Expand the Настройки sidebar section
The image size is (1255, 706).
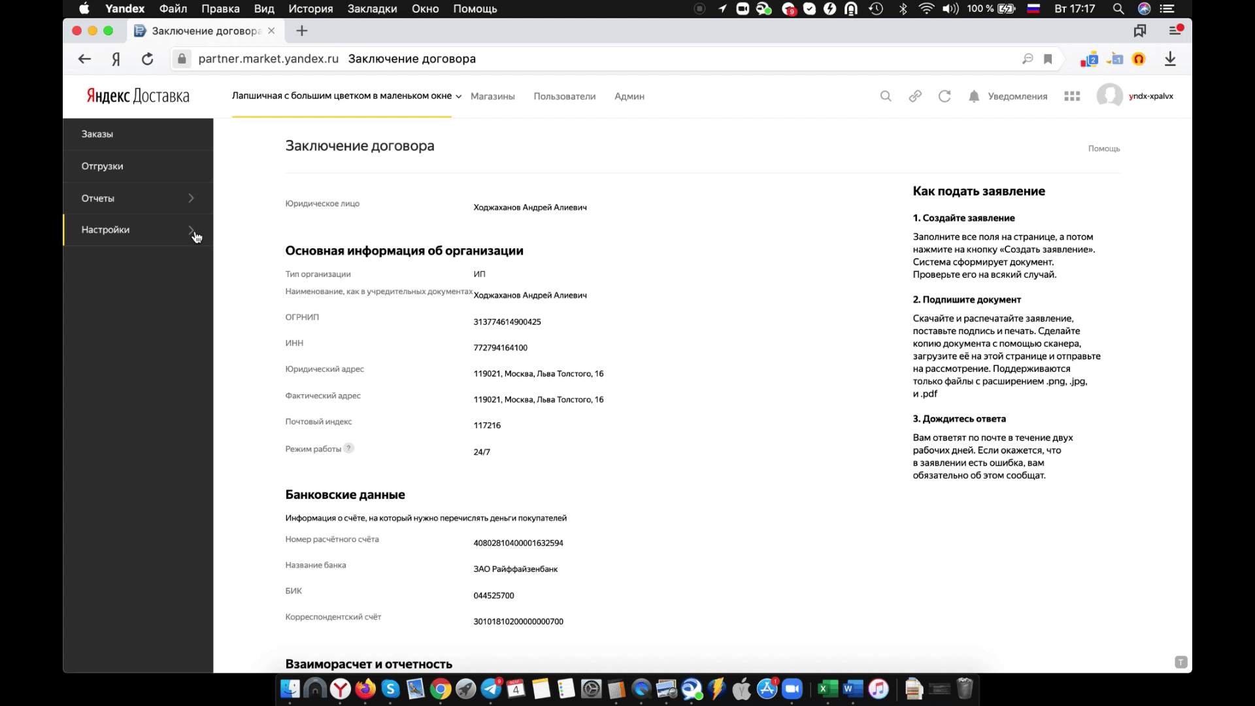click(138, 230)
